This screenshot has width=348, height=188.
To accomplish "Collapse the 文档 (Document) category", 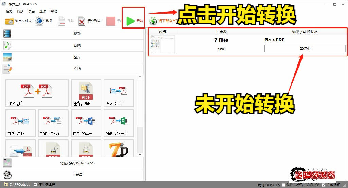I will 72,69.
